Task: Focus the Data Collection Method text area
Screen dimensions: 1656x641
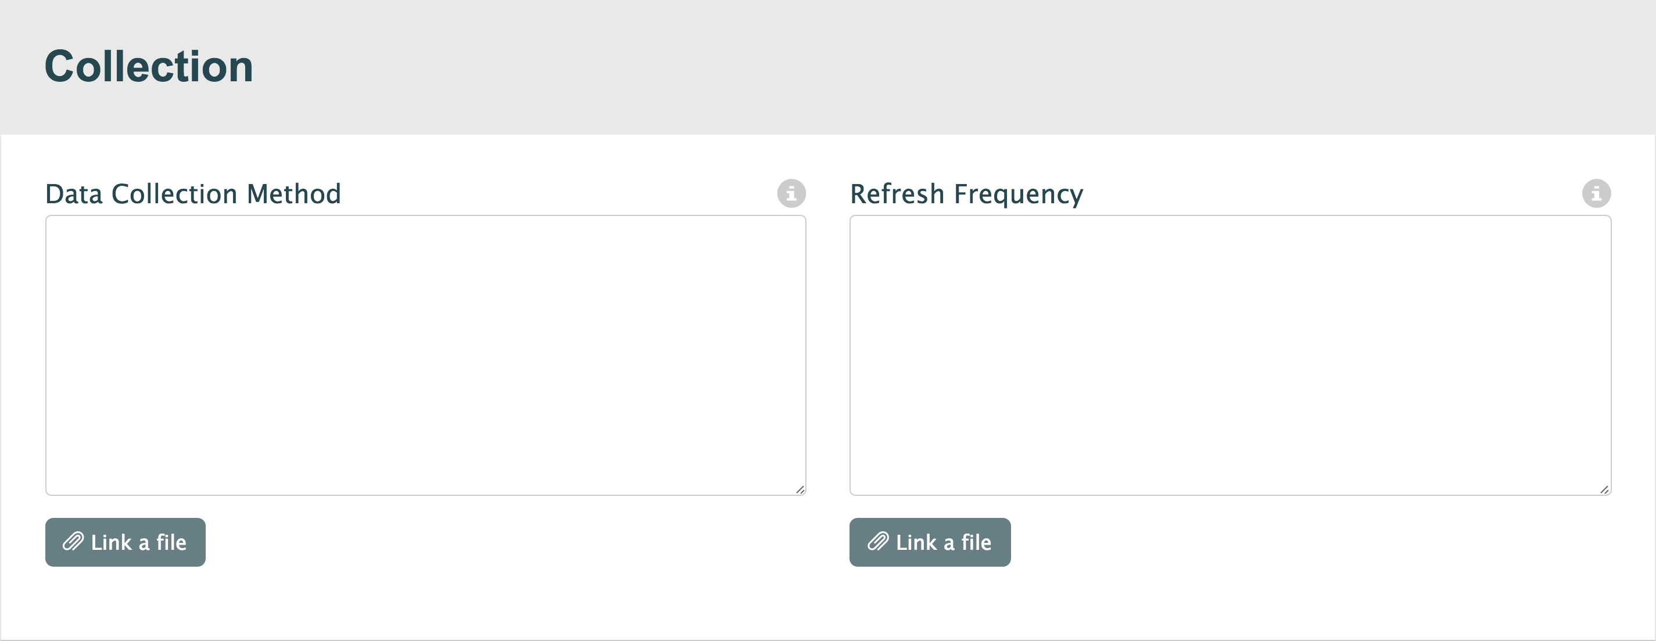Action: (x=425, y=355)
